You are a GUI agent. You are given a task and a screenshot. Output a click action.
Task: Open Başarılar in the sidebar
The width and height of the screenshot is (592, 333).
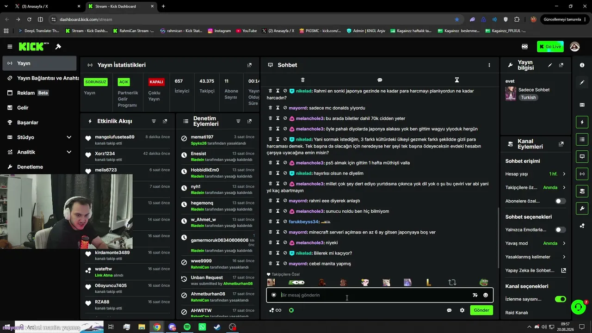point(39,123)
